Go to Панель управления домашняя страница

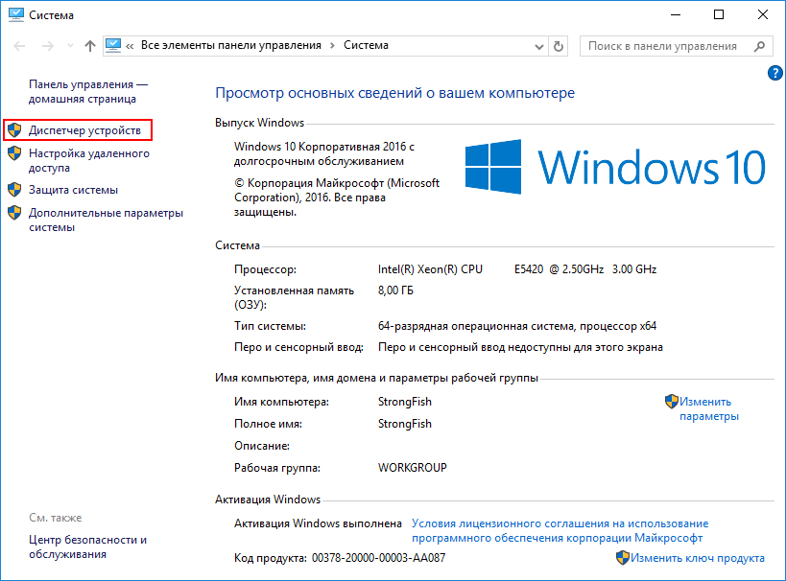[87, 92]
